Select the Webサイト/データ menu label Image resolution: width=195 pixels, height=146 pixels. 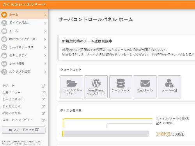click(x=22, y=39)
